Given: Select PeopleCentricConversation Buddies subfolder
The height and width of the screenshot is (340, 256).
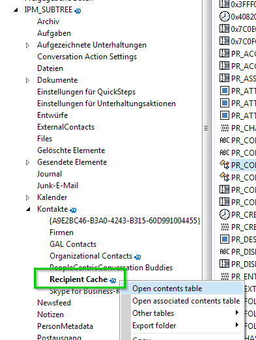Looking at the screenshot, I should (111, 268).
